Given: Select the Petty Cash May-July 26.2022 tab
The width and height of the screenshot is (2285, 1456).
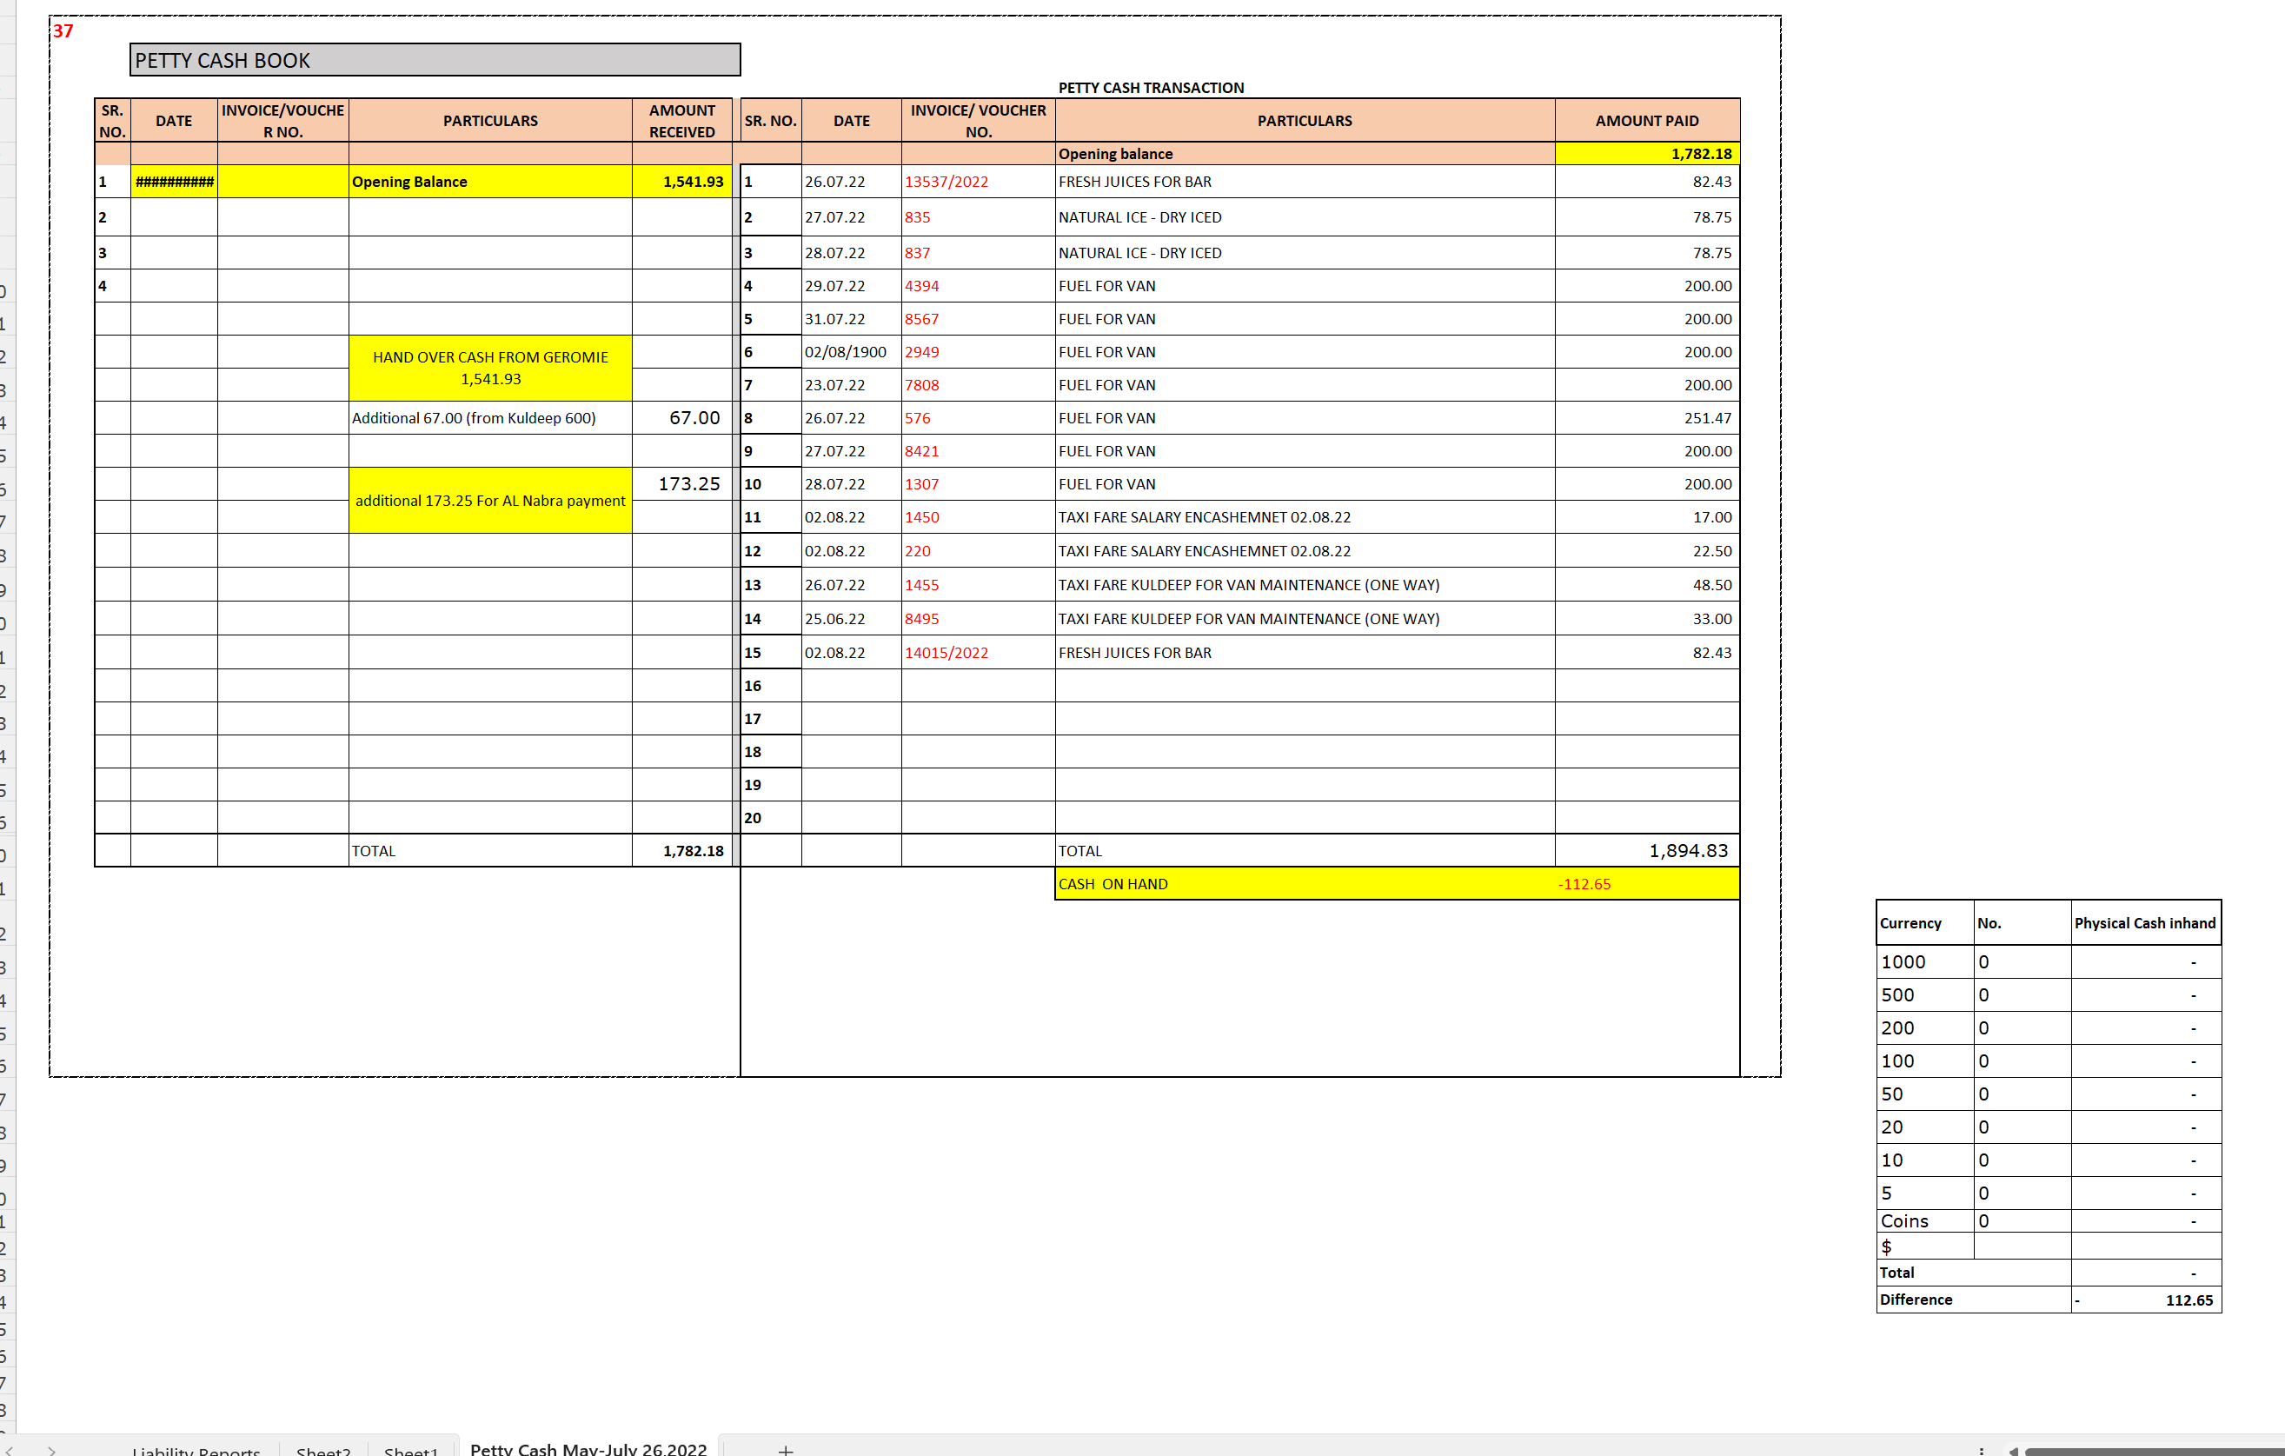Looking at the screenshot, I should click(588, 1447).
